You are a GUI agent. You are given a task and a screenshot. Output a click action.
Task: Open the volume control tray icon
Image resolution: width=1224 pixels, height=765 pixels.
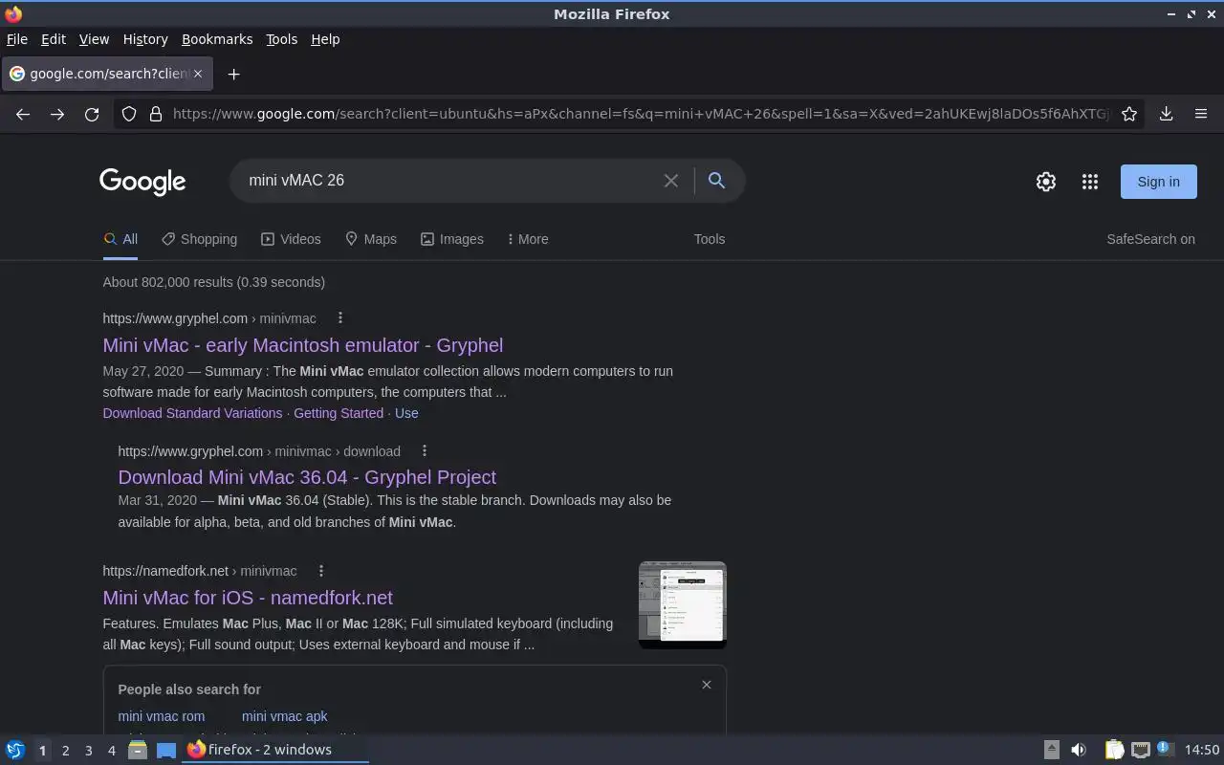[x=1079, y=750]
